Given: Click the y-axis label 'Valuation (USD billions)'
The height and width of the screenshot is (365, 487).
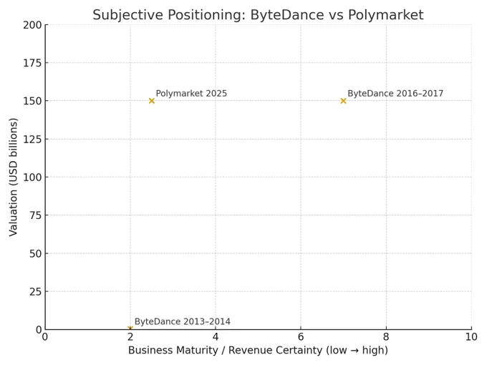Looking at the screenshot, I should (14, 177).
